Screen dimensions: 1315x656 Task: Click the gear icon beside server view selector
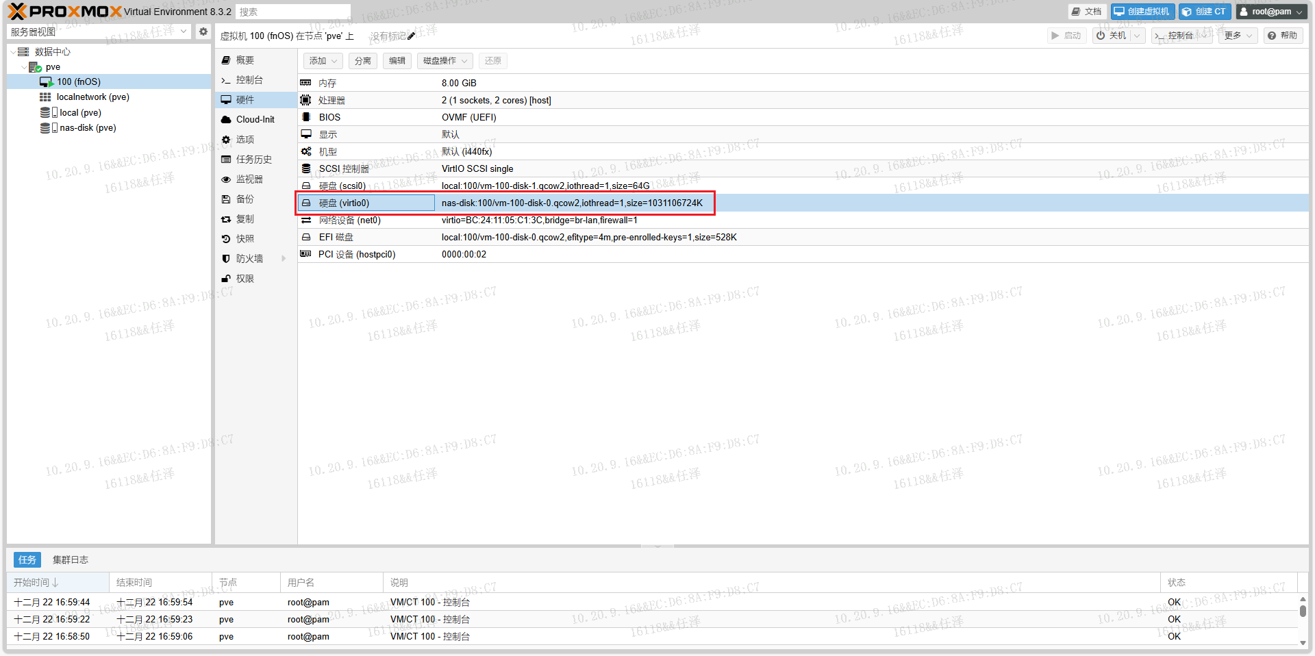click(203, 31)
